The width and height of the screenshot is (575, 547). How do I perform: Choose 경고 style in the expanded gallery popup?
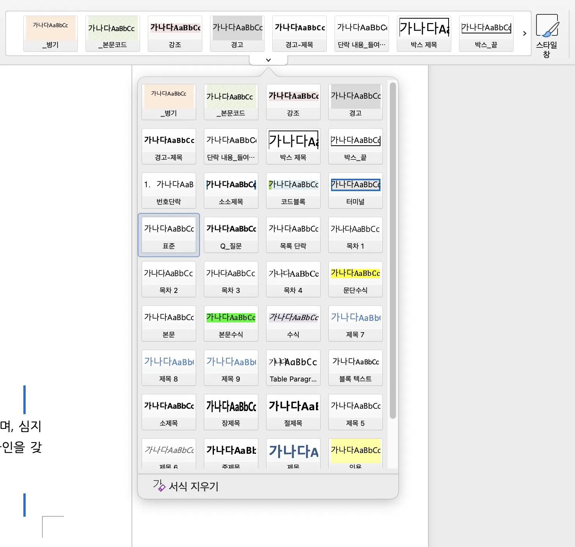[x=356, y=102]
